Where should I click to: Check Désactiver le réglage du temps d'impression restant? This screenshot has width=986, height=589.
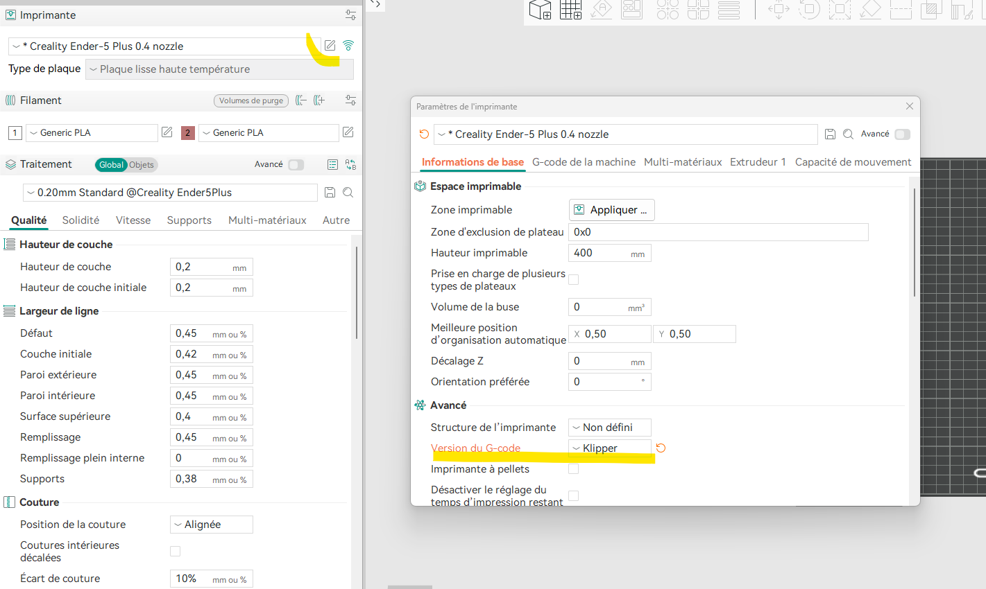coord(574,495)
